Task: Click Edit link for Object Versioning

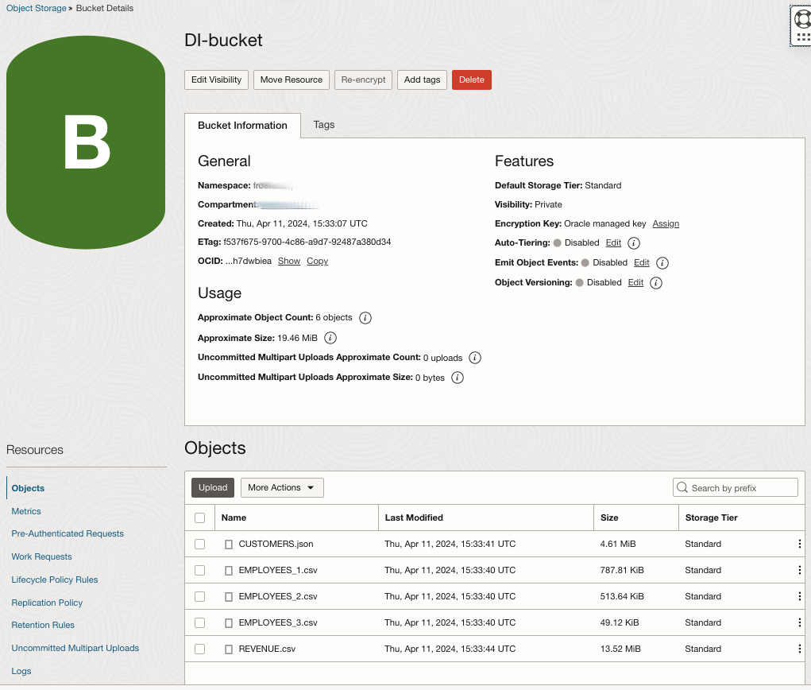Action: [635, 283]
